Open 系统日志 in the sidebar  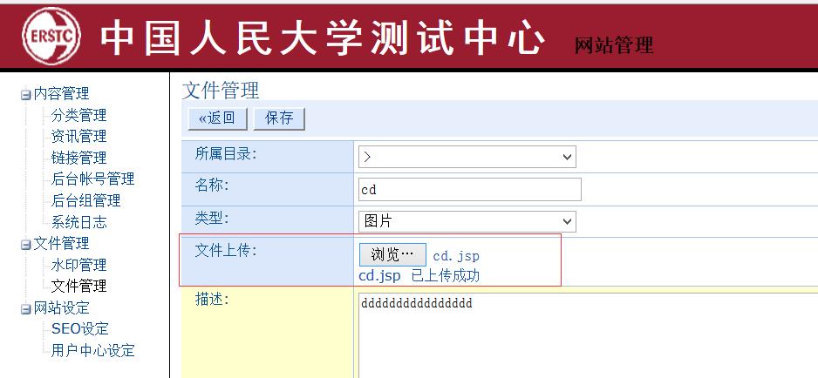[x=78, y=223]
